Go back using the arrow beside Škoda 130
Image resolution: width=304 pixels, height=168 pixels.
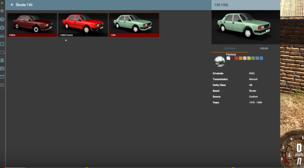pos(12,5)
